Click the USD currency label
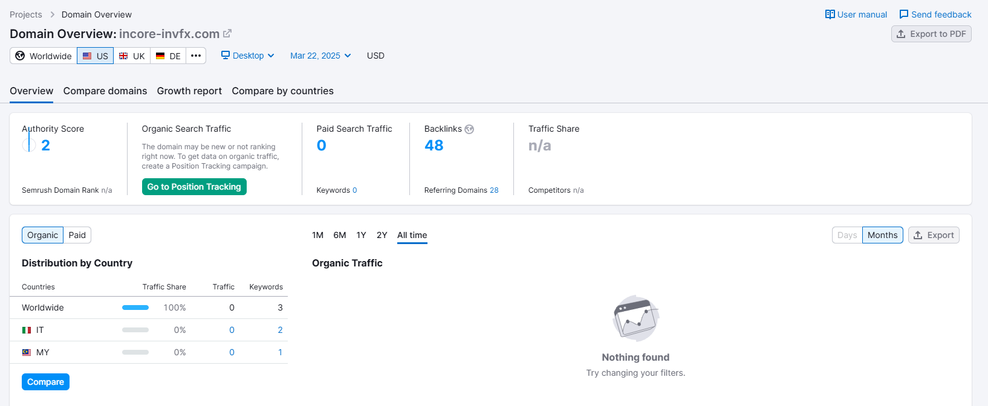The image size is (988, 406). pyautogui.click(x=375, y=56)
